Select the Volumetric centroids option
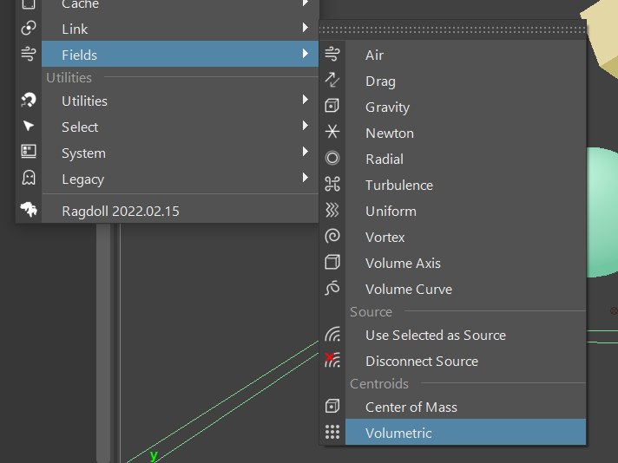Screen dimensions: 618x463 coord(398,434)
